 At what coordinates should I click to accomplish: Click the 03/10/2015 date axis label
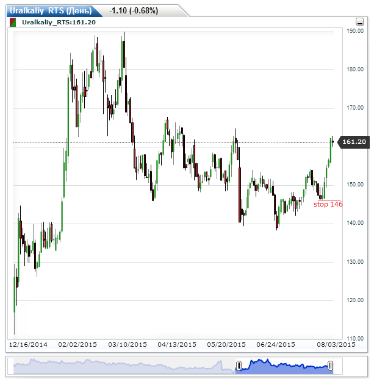click(128, 345)
